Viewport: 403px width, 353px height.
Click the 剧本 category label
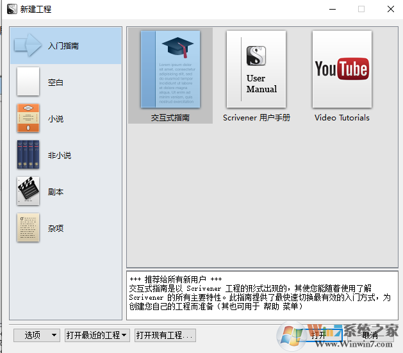click(56, 192)
